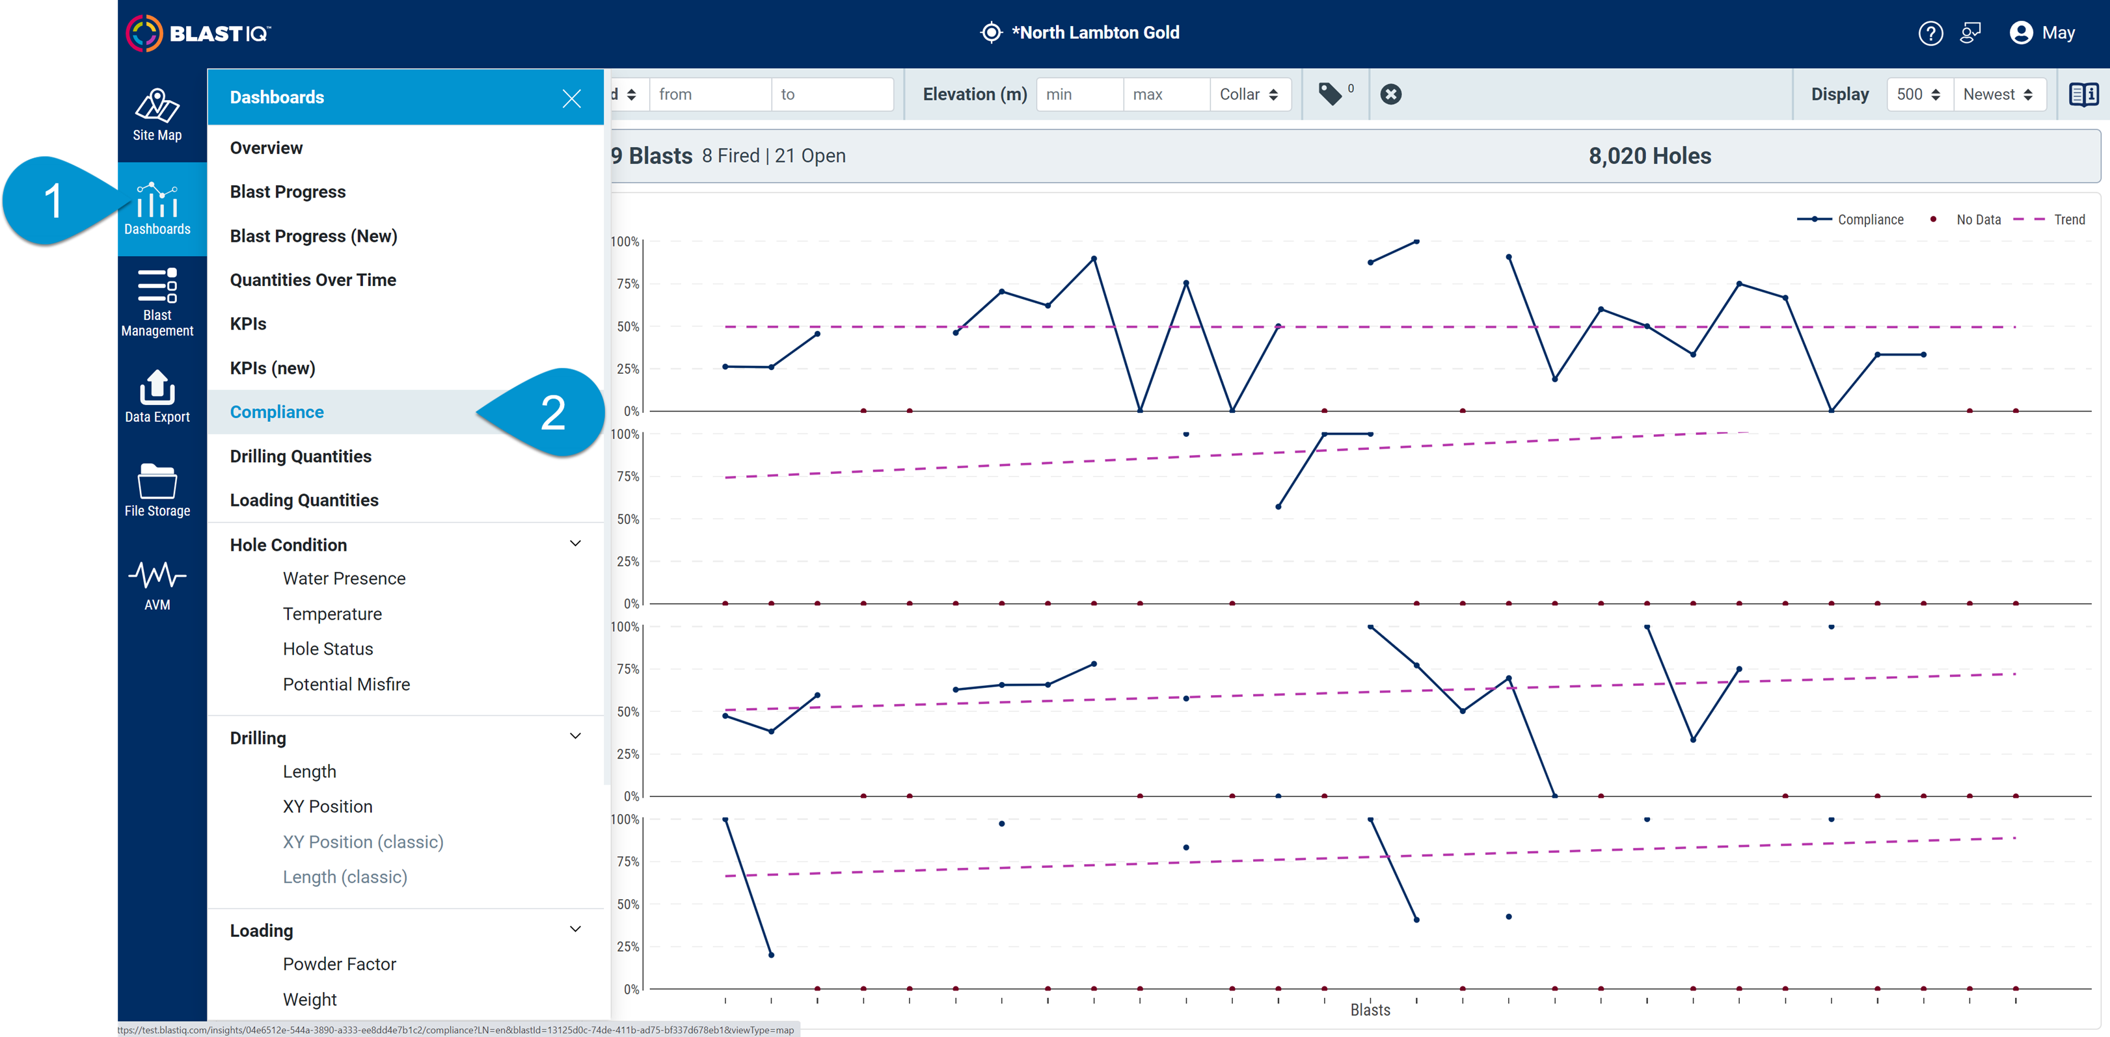Open the tag filter icon

tap(1331, 94)
